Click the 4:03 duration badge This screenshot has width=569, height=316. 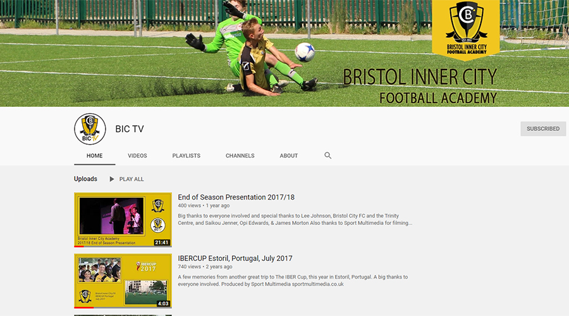tap(163, 303)
